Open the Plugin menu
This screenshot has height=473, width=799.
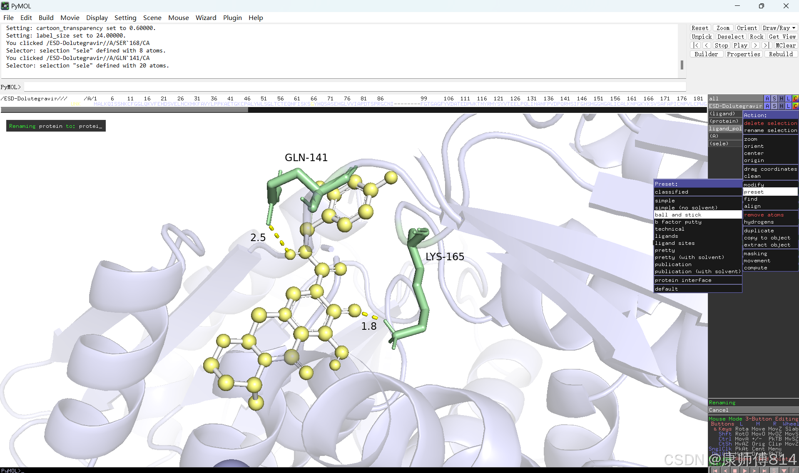pos(232,17)
